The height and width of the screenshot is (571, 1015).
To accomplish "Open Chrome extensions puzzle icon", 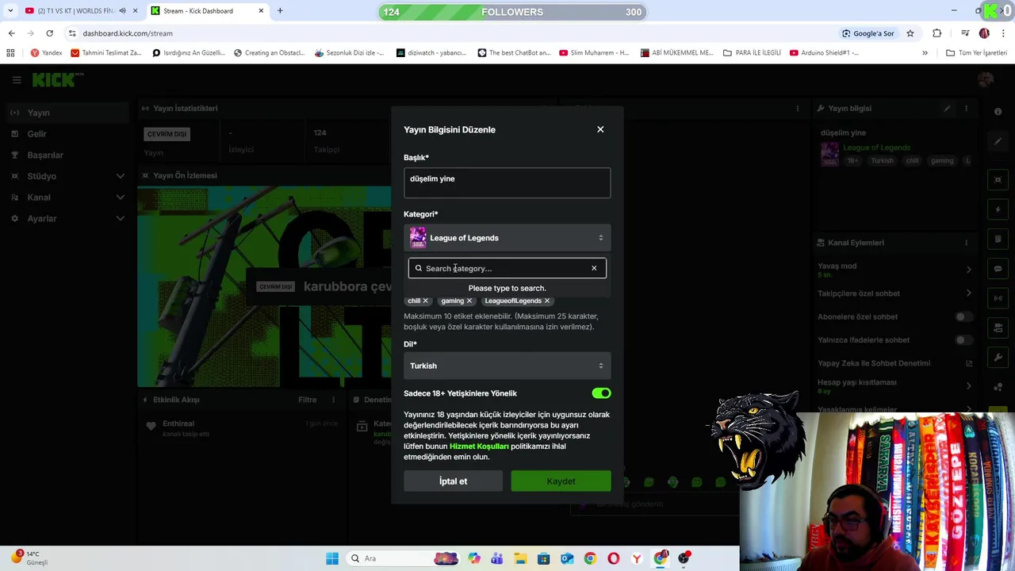I will pos(936,33).
